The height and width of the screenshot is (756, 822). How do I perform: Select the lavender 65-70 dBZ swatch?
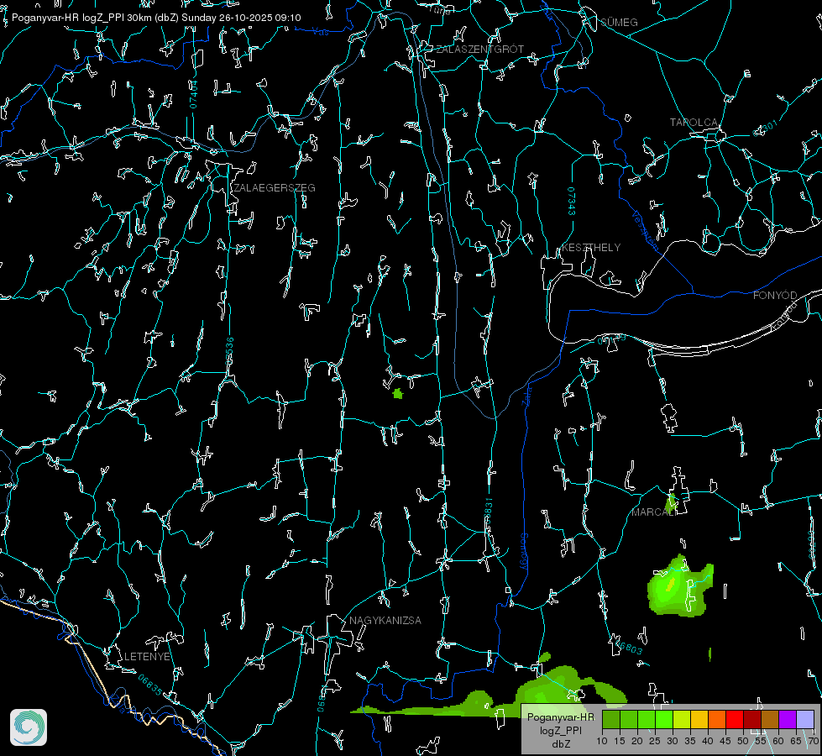click(x=805, y=719)
